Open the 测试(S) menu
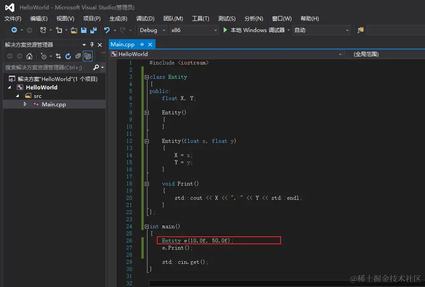 227,18
